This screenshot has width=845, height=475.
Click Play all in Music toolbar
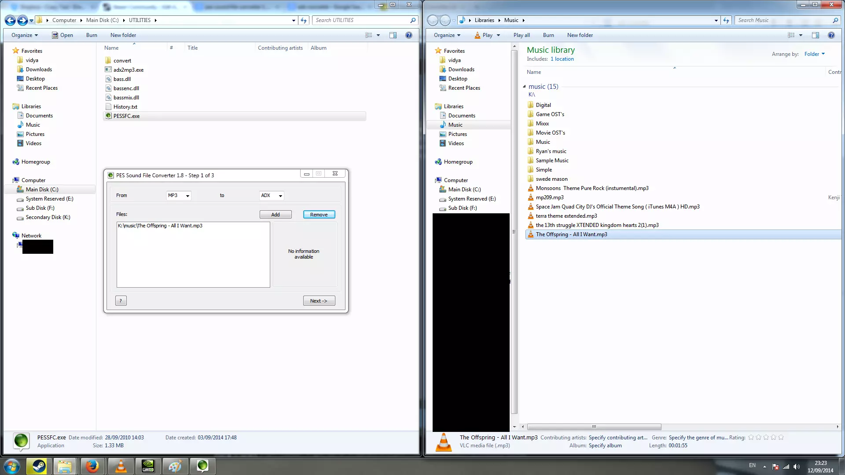click(x=521, y=35)
